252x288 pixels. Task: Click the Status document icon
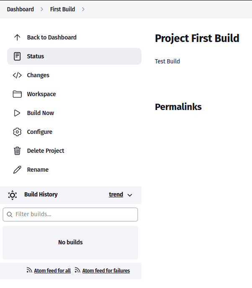(x=17, y=56)
